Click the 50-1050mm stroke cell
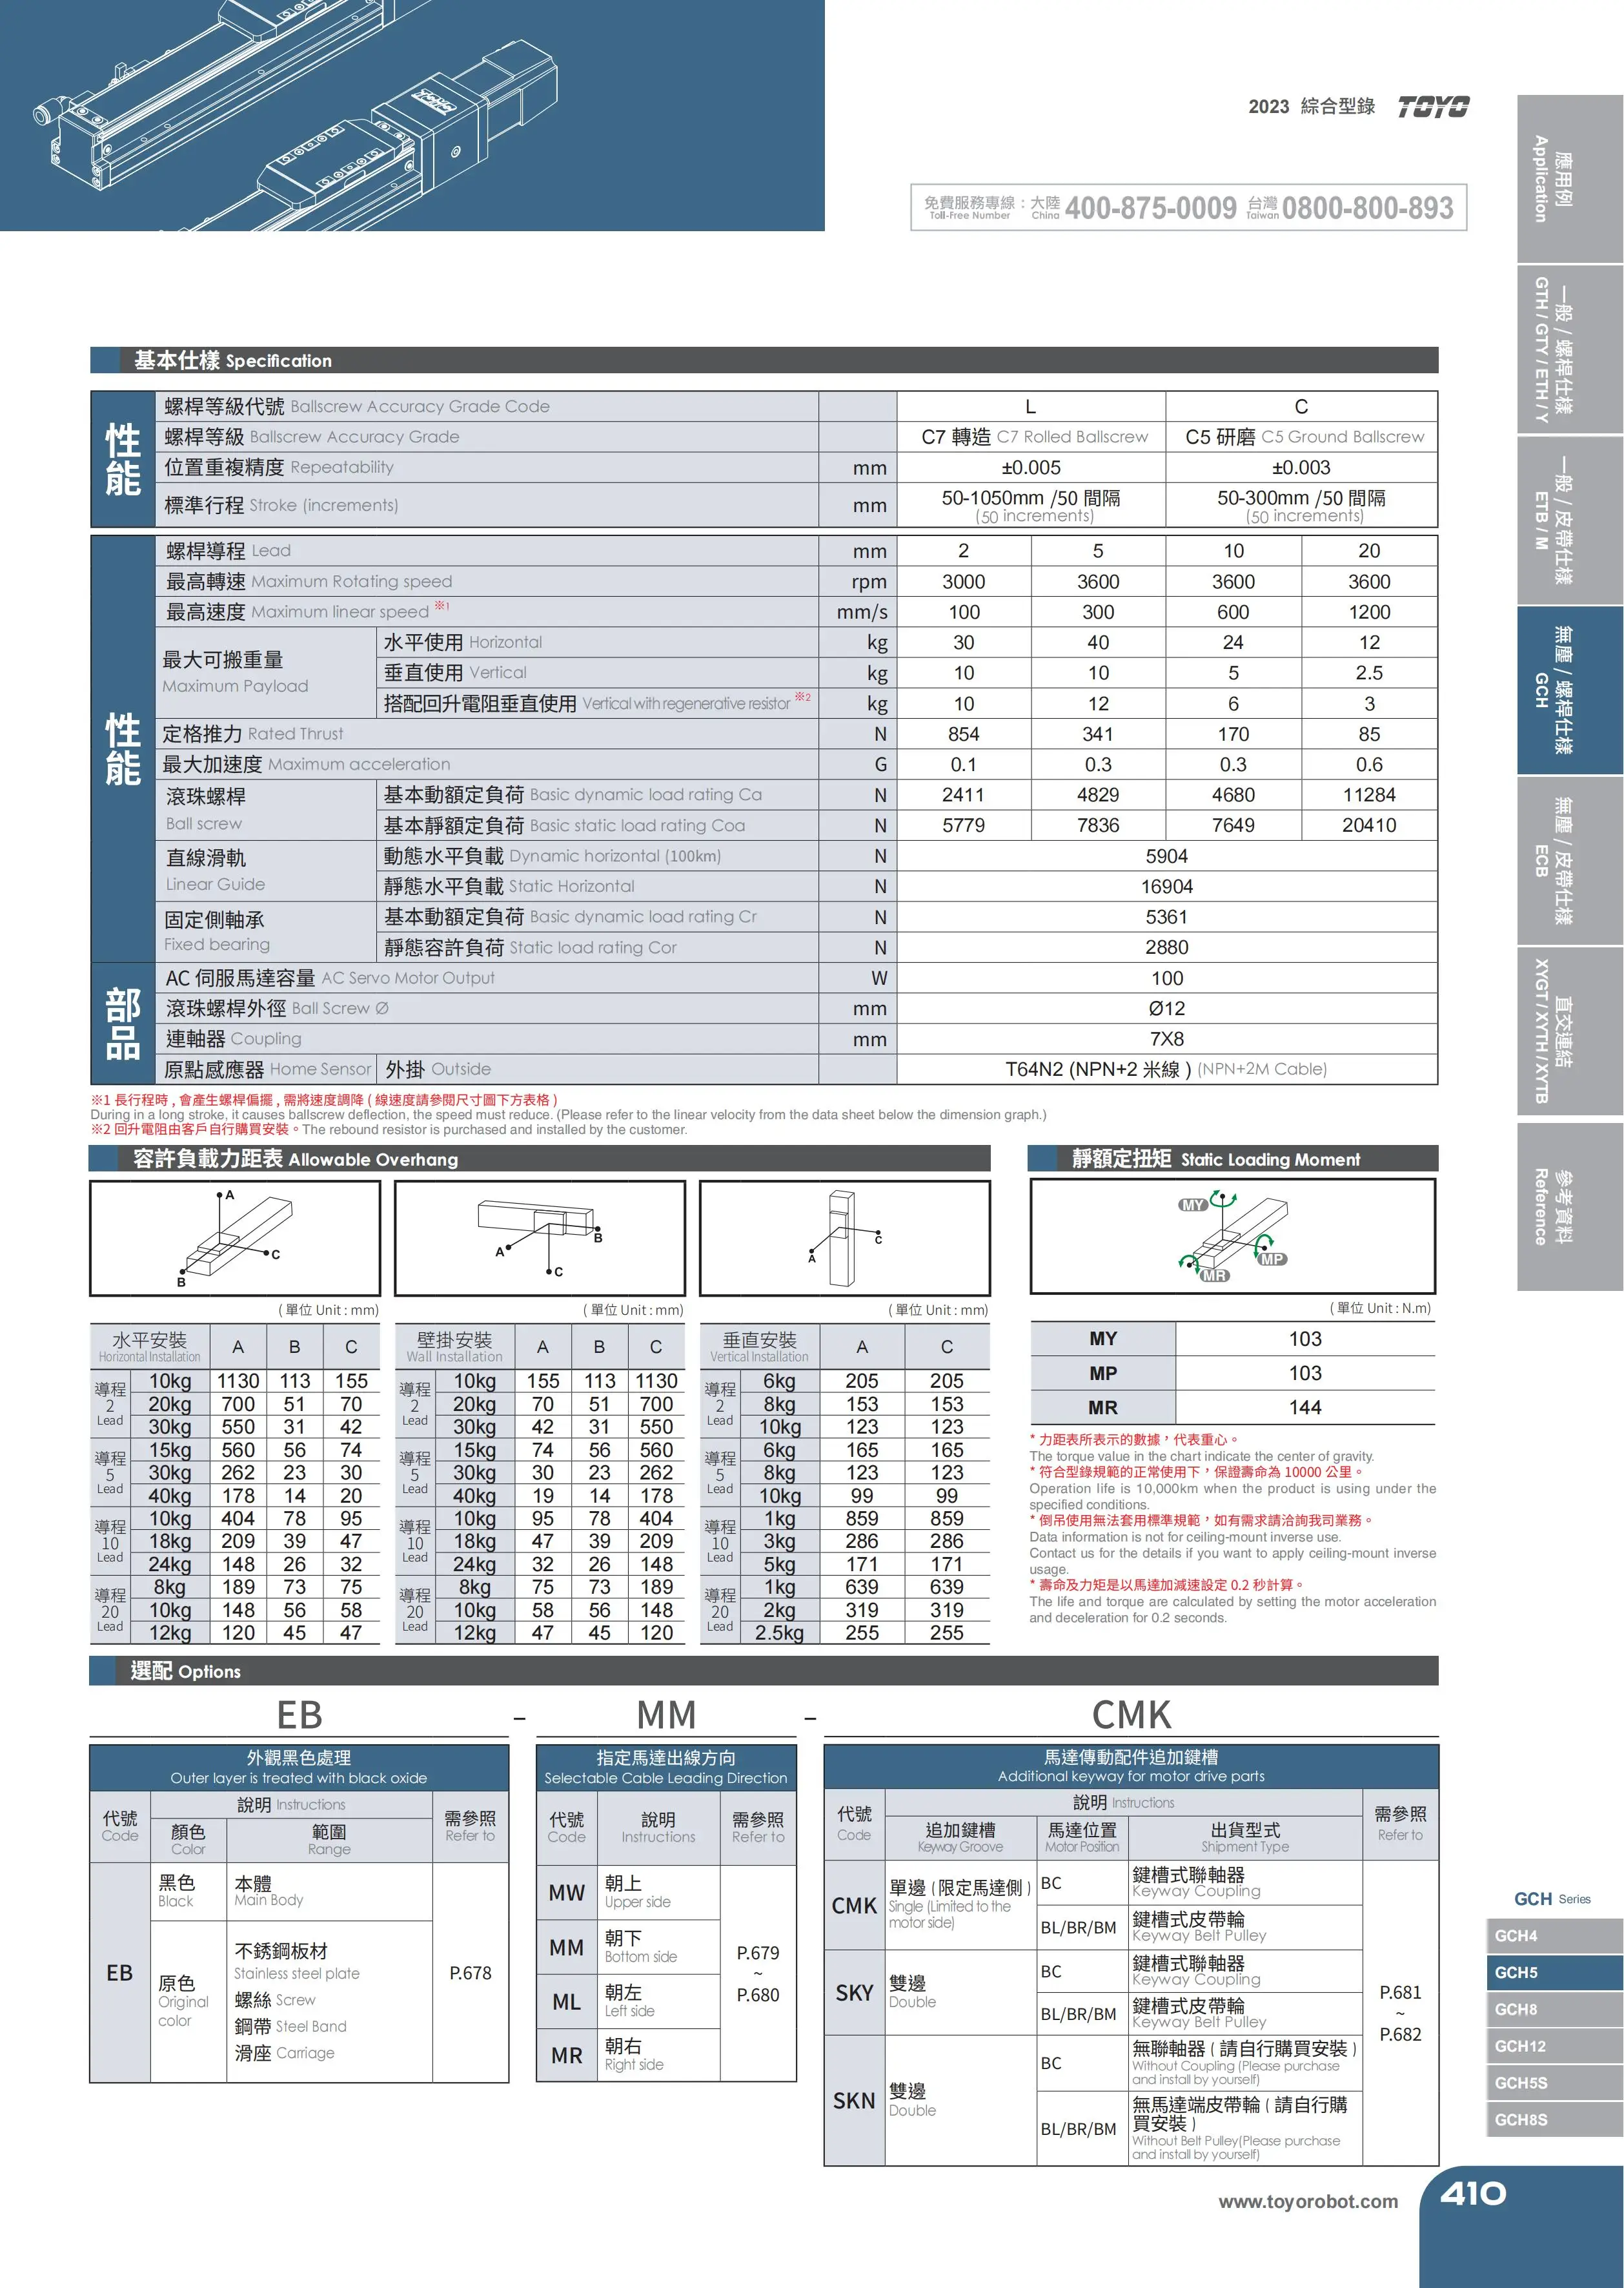 point(1032,505)
